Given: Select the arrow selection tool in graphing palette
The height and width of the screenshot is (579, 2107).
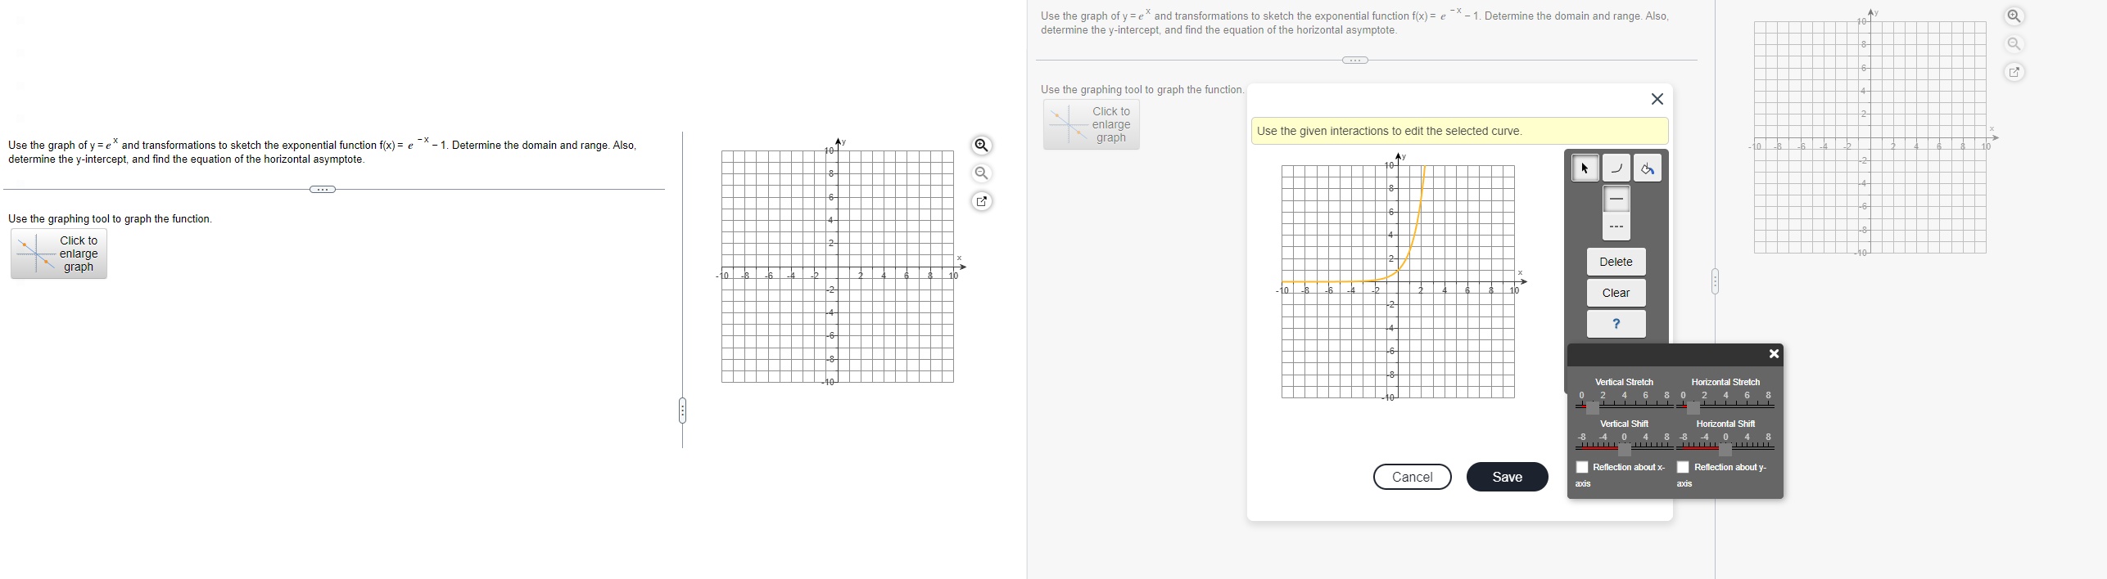Looking at the screenshot, I should [x=1585, y=168].
